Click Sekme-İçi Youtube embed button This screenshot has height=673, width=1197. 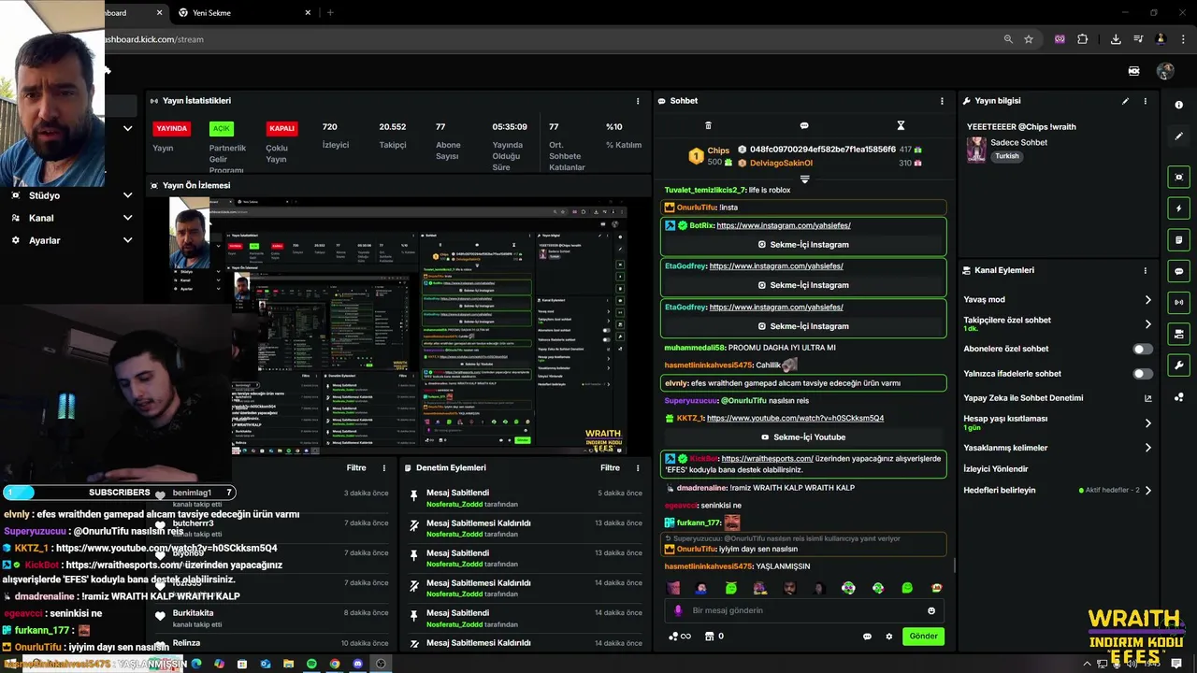(x=803, y=437)
